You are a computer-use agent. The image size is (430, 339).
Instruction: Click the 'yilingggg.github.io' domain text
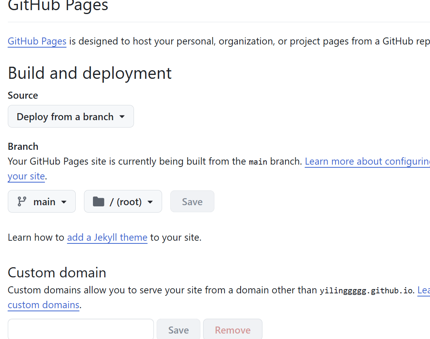tap(366, 290)
